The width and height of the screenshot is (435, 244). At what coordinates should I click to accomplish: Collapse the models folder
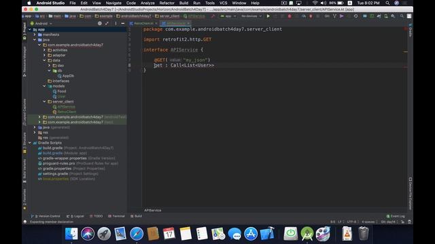tap(44, 86)
